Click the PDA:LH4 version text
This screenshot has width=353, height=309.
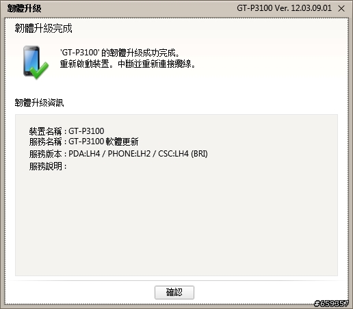[84, 154]
